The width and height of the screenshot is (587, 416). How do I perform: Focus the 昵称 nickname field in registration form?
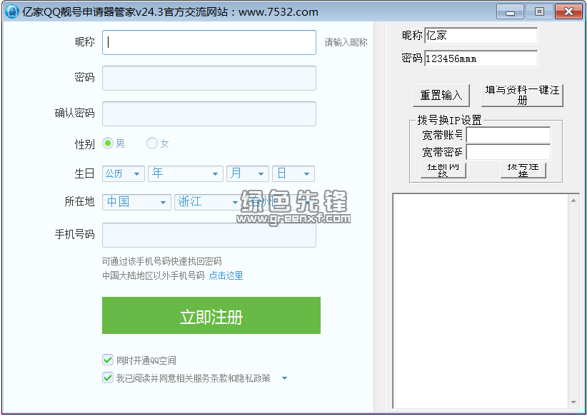pos(209,42)
